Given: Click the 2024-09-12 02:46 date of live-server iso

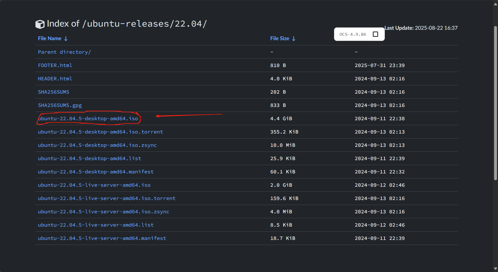Looking at the screenshot, I should 380,185.
